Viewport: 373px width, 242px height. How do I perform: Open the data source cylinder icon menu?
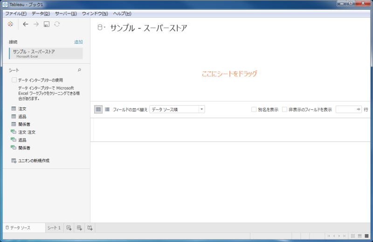[x=101, y=27]
